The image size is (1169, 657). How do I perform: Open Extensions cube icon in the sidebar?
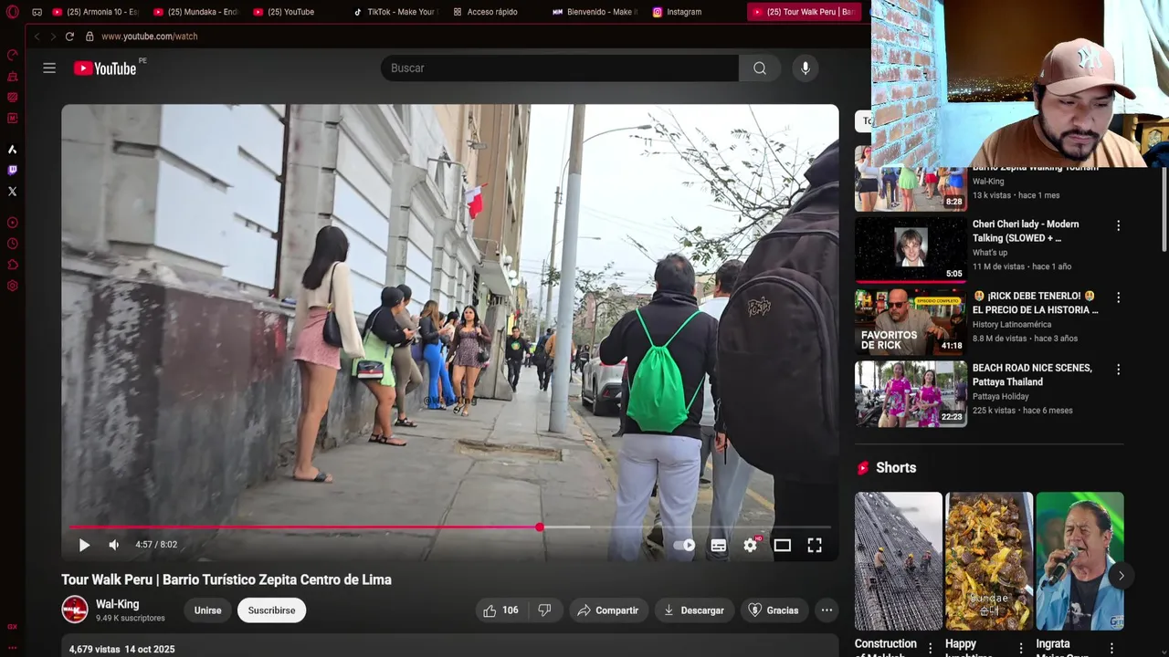(12, 265)
